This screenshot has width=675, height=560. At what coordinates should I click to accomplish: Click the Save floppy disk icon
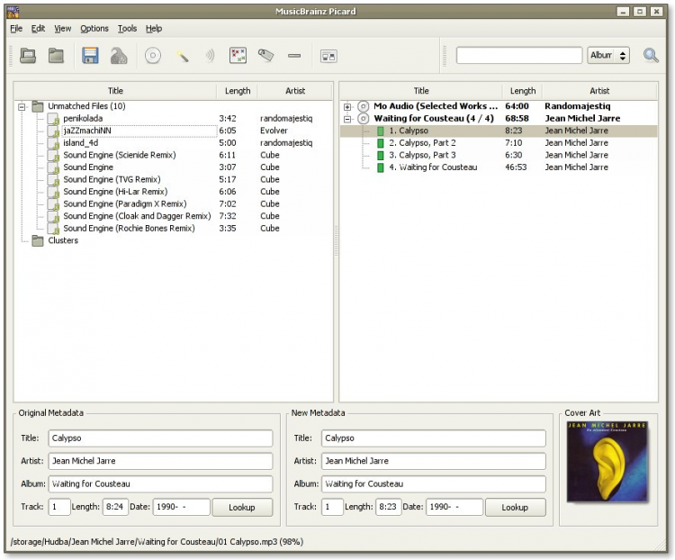[x=90, y=56]
